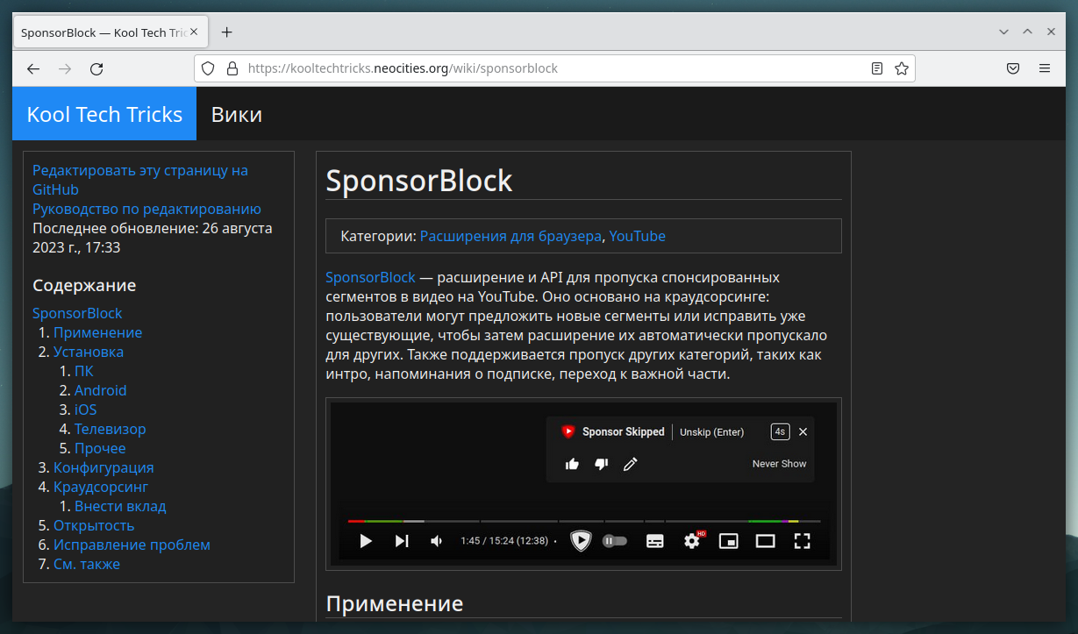Open iOS subsection link

tap(85, 410)
